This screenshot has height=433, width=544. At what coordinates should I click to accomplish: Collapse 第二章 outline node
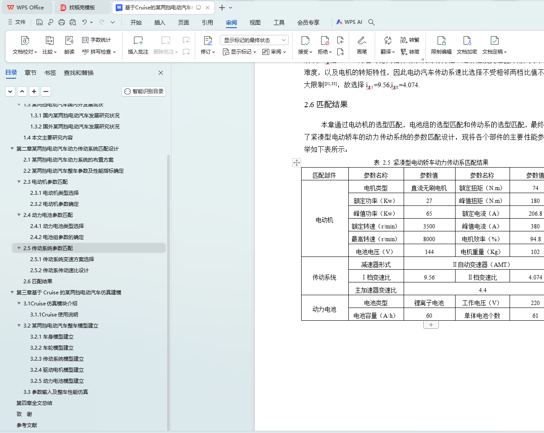click(12, 149)
